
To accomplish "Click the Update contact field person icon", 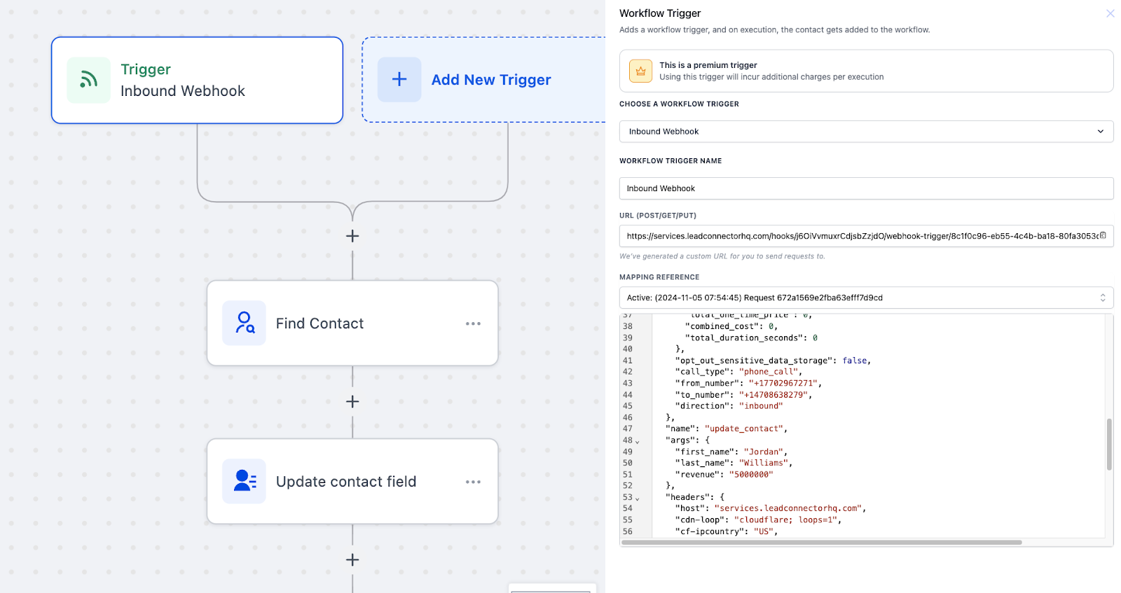I will pyautogui.click(x=244, y=481).
